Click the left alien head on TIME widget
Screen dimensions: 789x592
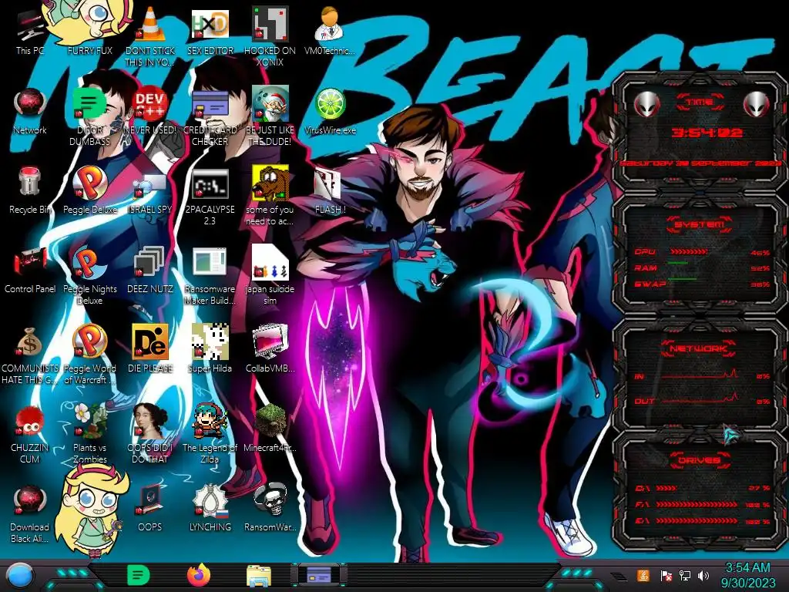pyautogui.click(x=647, y=105)
